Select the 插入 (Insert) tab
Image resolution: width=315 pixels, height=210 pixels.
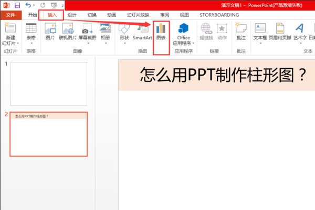tap(52, 15)
